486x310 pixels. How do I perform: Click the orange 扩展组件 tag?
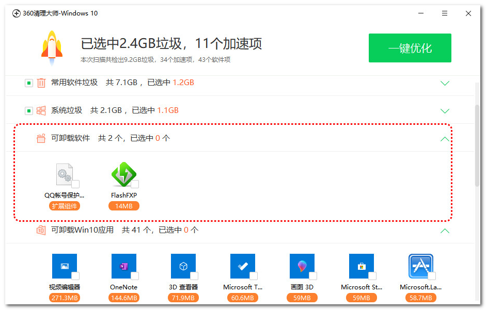[x=64, y=205]
